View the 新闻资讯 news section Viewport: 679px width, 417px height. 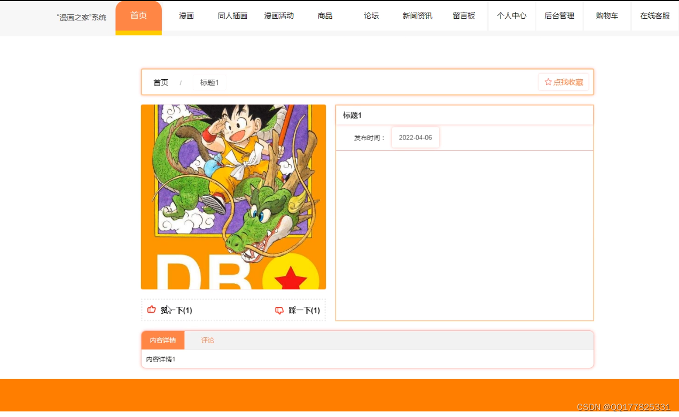tap(417, 16)
